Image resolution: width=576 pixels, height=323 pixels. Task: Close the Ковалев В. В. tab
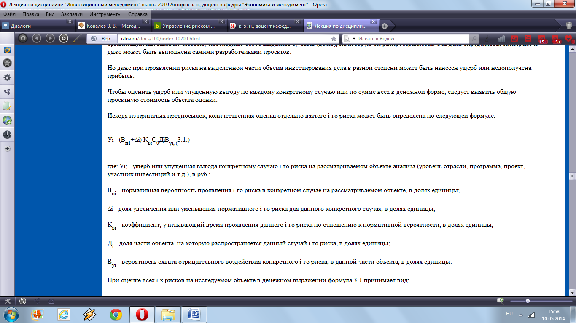(x=146, y=22)
